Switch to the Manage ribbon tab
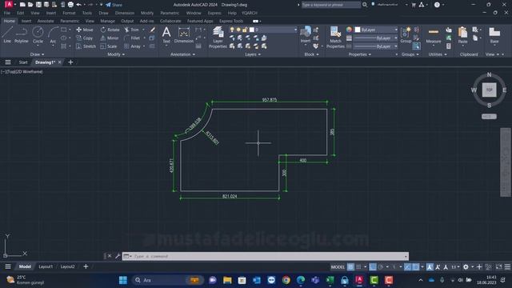 [x=107, y=21]
